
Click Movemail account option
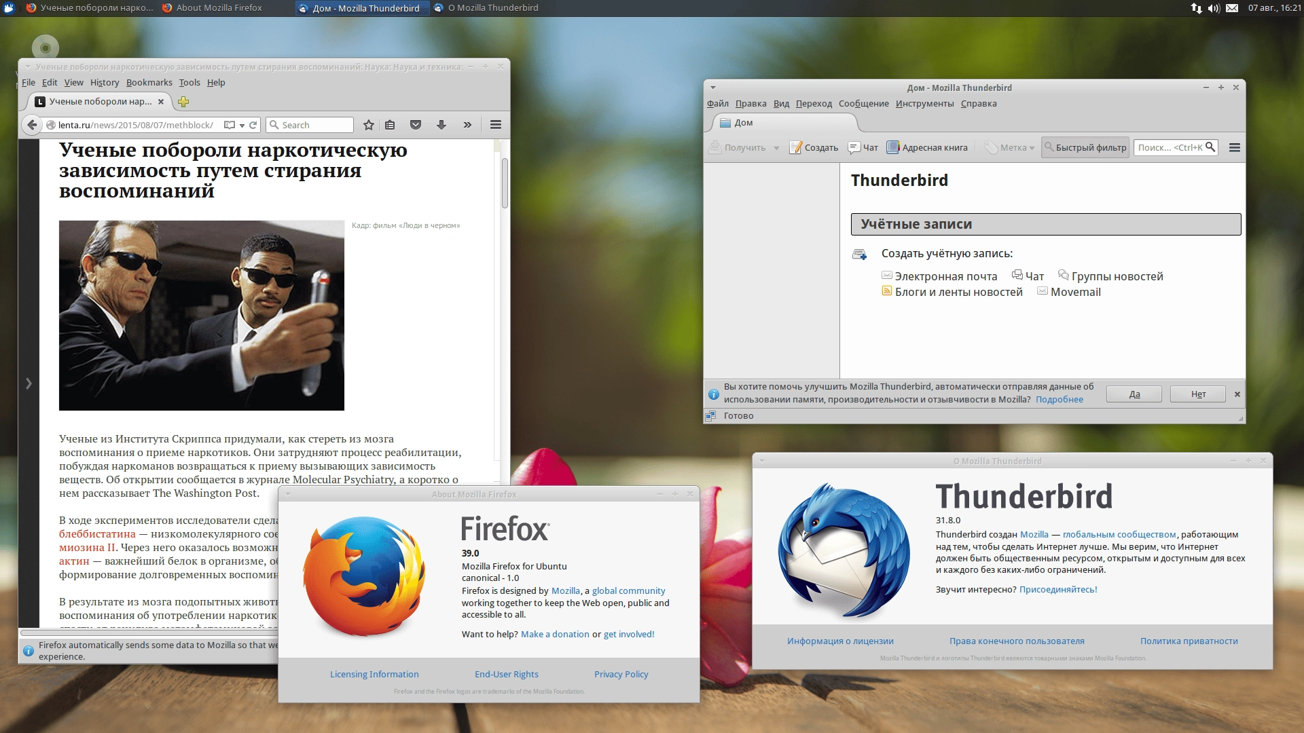point(1069,292)
